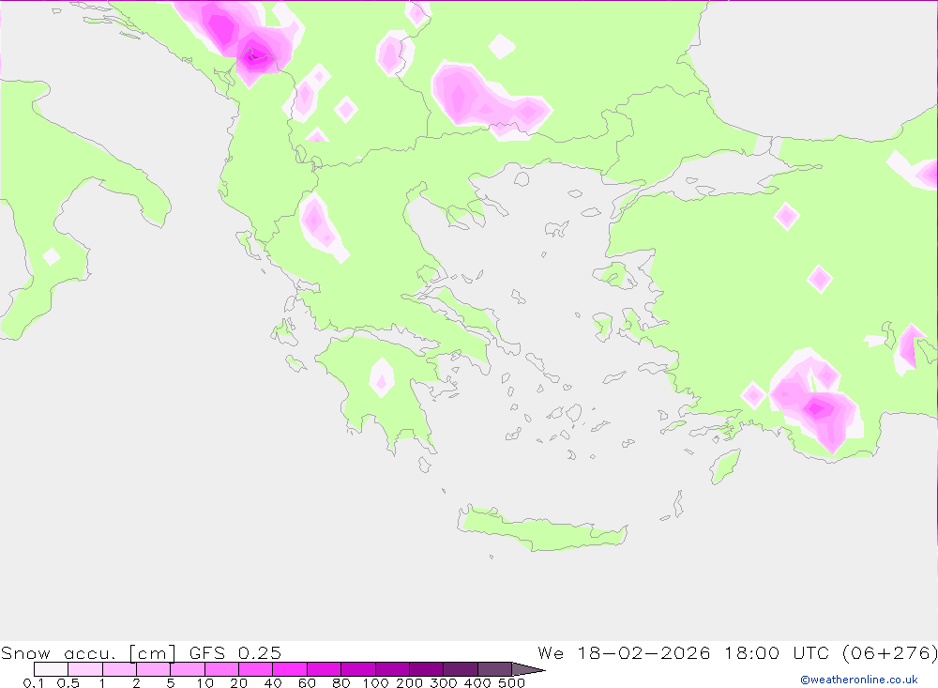The image size is (938, 688).
Task: Pick the 300–400 cm dark legend swatch
Action: point(461,669)
